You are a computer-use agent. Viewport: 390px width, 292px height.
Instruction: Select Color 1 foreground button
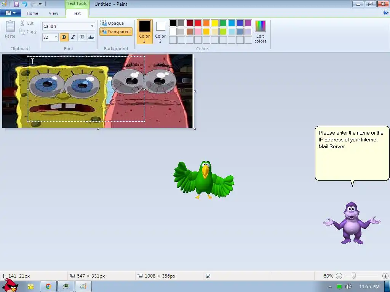pyautogui.click(x=144, y=32)
